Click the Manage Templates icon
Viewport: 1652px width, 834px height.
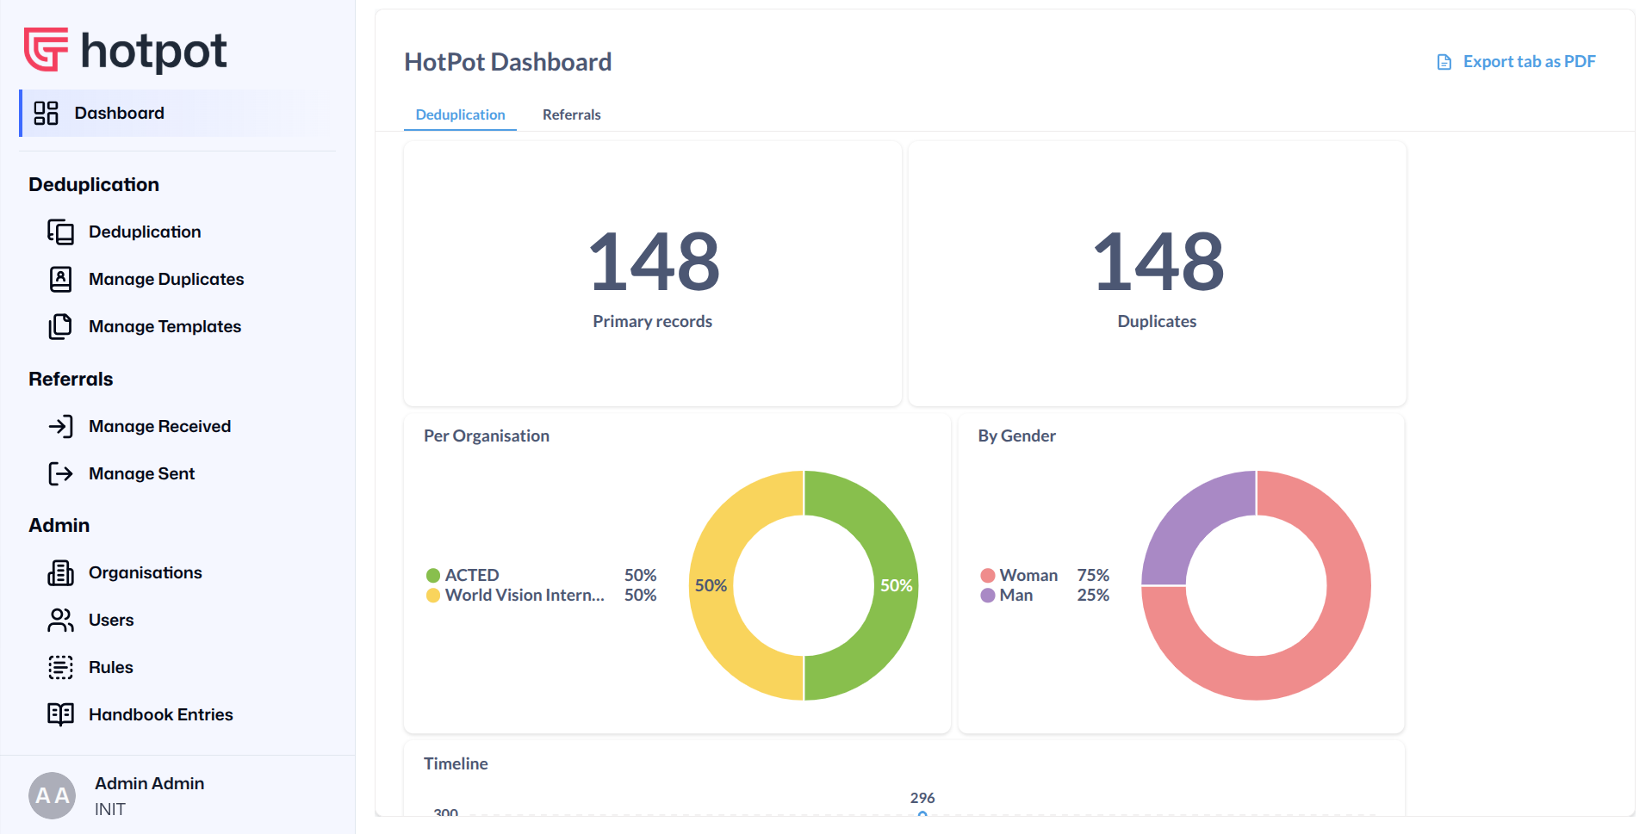coord(60,326)
